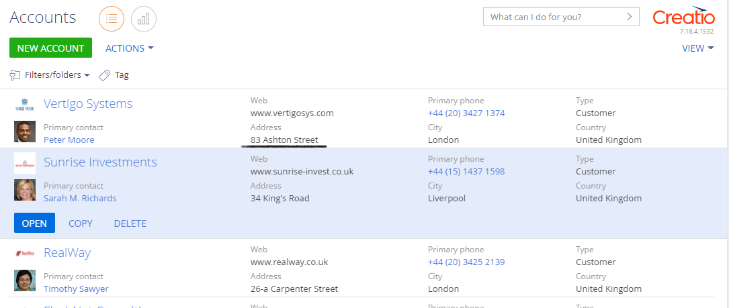This screenshot has height=308, width=729.
Task: Click the NEW ACCOUNT button
Action: pos(50,48)
